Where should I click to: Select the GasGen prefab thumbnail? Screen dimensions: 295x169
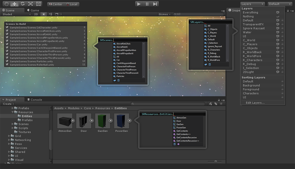pos(102,121)
